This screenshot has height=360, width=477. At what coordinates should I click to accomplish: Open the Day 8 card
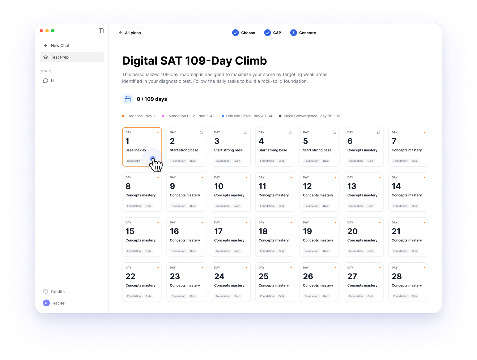(142, 192)
